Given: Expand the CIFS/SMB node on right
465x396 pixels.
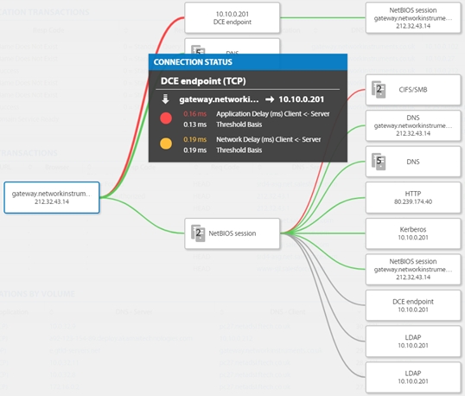Looking at the screenshot, I should click(x=413, y=90).
